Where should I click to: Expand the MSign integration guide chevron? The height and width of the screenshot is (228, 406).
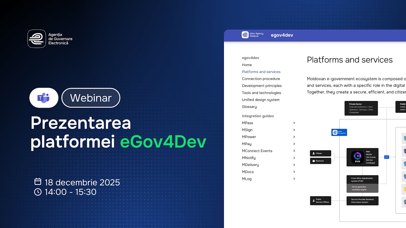pyautogui.click(x=294, y=130)
